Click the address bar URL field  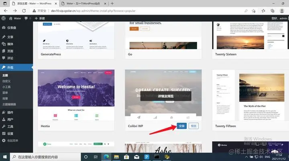93,11
